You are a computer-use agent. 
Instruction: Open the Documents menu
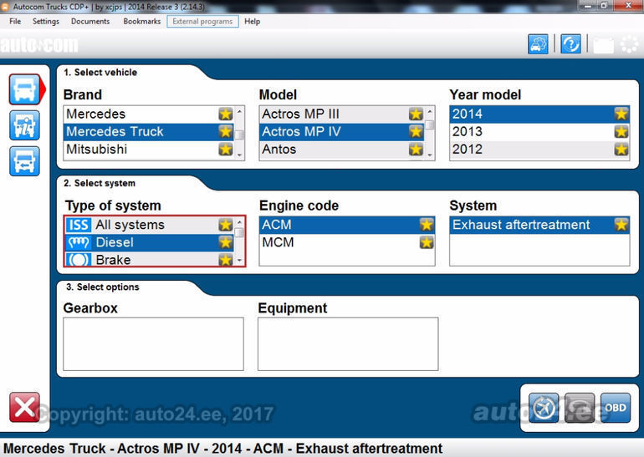tap(90, 22)
